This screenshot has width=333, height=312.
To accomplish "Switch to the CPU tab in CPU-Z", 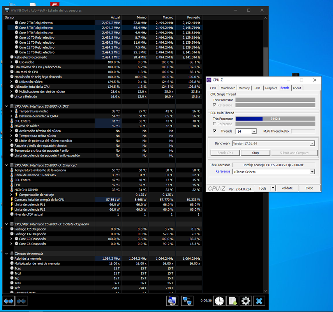I will click(213, 88).
